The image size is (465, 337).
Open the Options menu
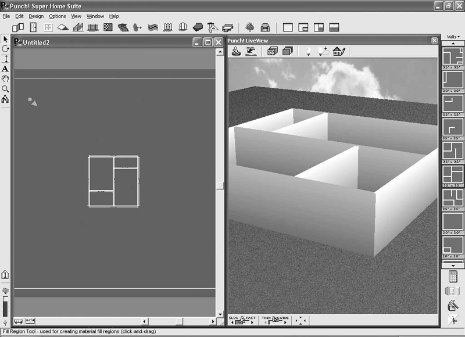click(x=57, y=16)
